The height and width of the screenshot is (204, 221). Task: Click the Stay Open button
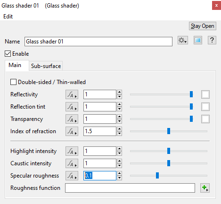point(203,26)
